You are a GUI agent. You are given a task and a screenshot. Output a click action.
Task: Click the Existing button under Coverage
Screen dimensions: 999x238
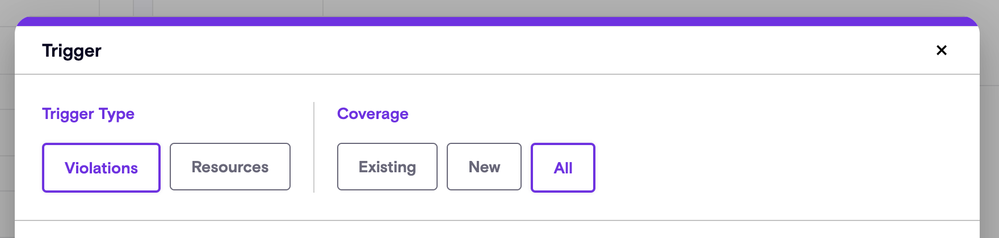(x=387, y=167)
